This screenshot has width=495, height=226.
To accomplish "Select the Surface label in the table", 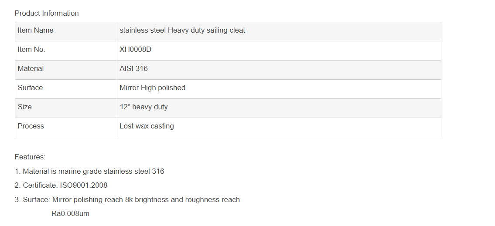I will tap(30, 88).
